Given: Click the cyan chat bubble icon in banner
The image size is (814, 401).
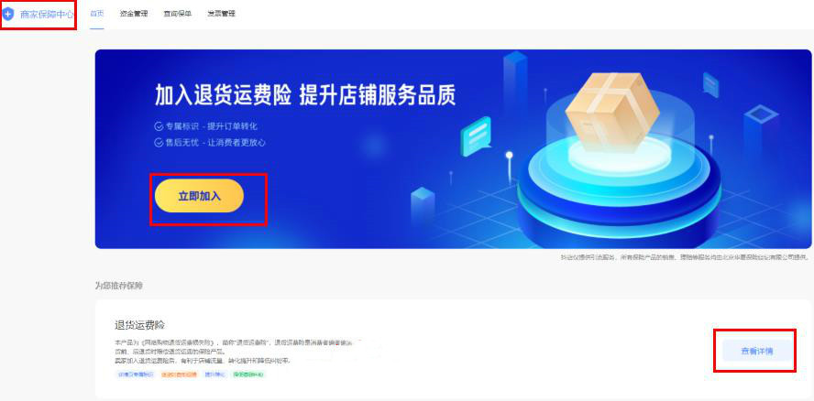Looking at the screenshot, I should coord(476,136).
